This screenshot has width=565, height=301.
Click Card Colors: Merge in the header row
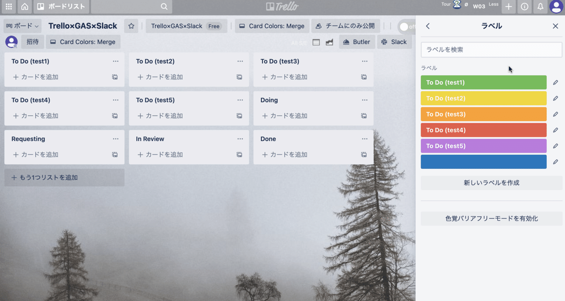click(x=272, y=26)
